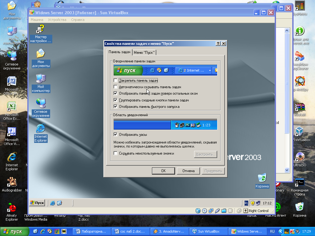Click the 'Настроить...' button
This screenshot has height=236, width=315.
pos(205,154)
